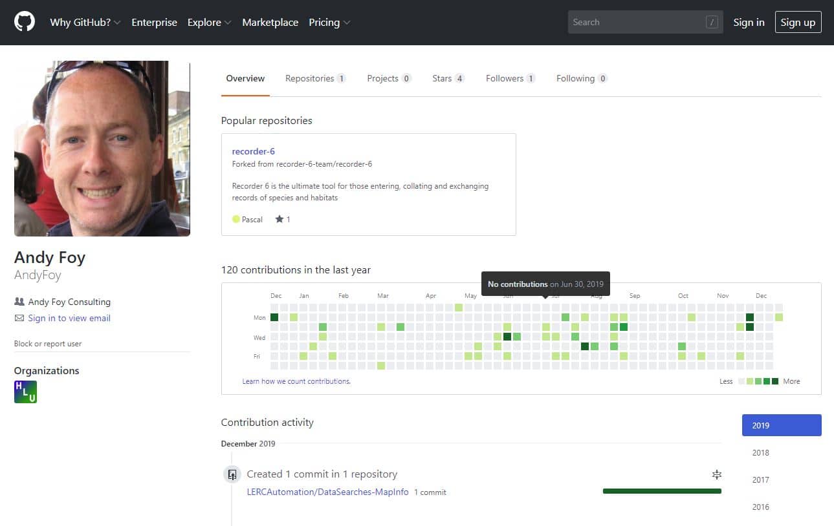The width and height of the screenshot is (834, 526).
Task: Click the AndyFoy username text
Action: coord(38,275)
